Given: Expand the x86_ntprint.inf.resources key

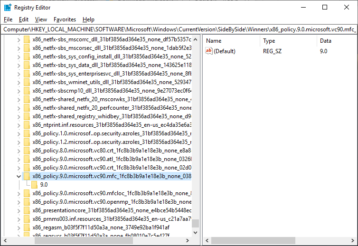Looking at the screenshot, I should [x=19, y=125].
